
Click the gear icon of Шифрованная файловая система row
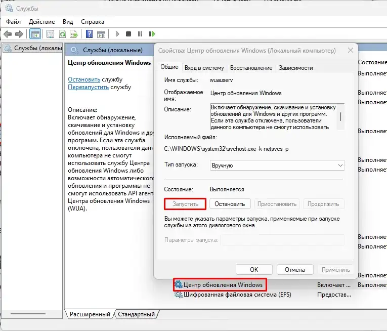(178, 295)
